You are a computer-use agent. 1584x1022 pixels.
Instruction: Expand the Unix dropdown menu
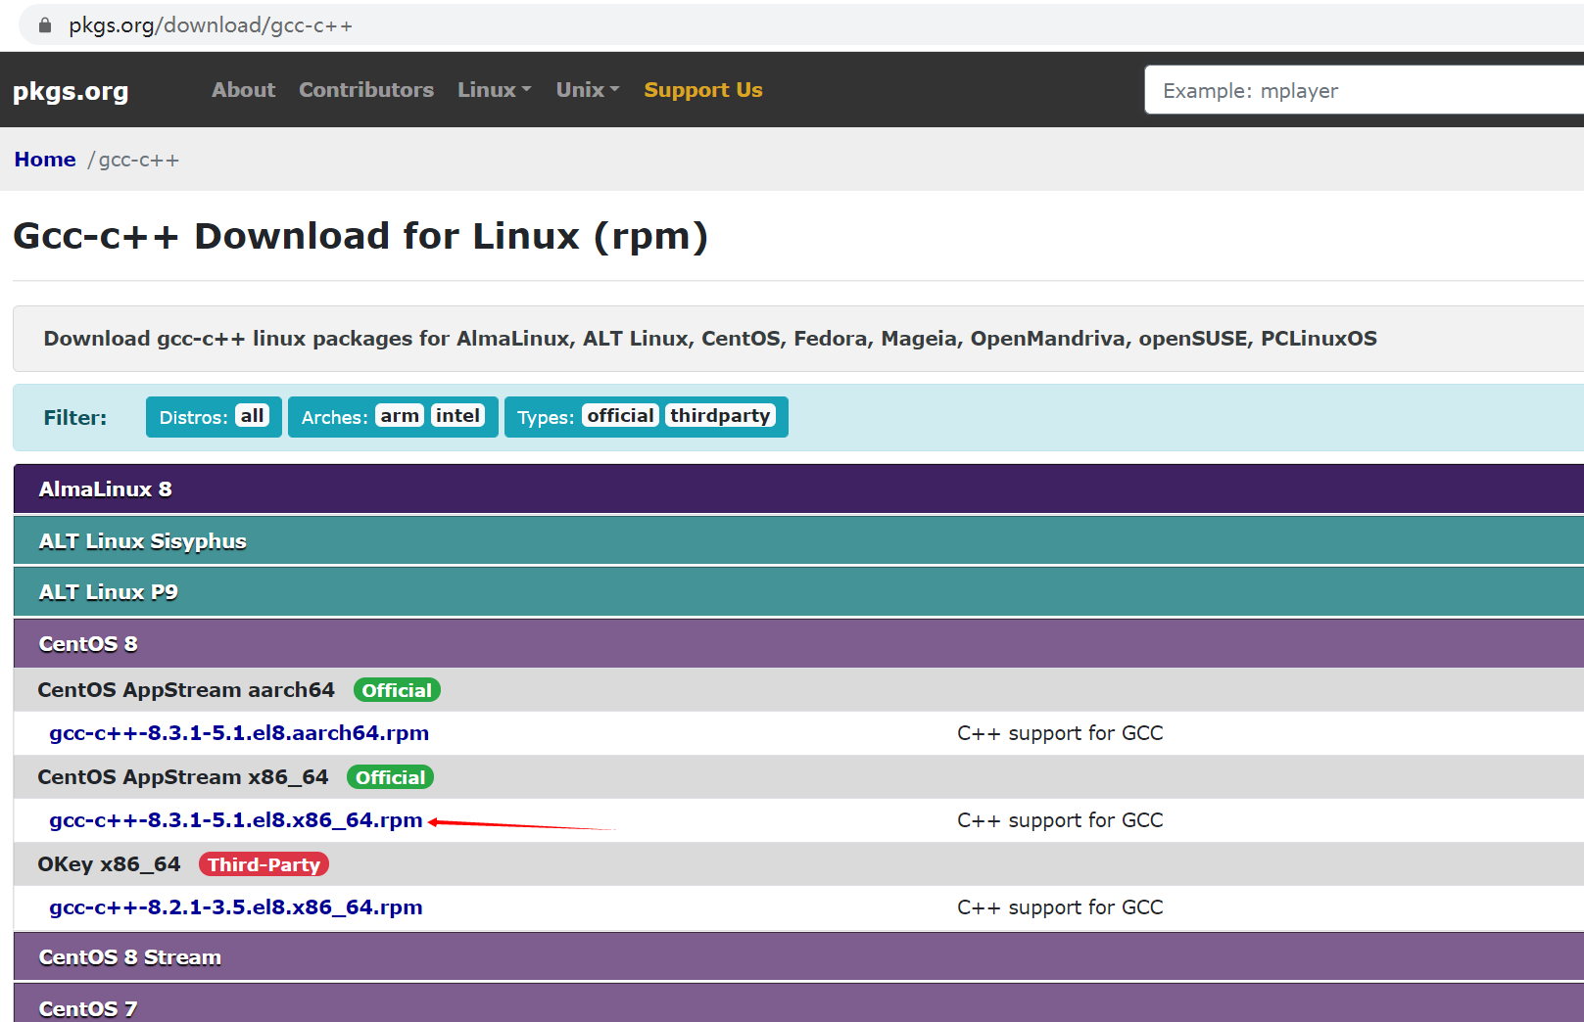click(588, 90)
